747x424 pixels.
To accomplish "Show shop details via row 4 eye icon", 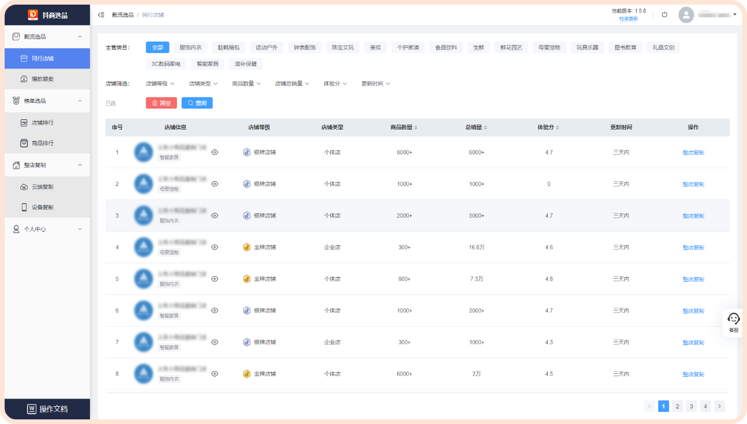I will [x=214, y=247].
